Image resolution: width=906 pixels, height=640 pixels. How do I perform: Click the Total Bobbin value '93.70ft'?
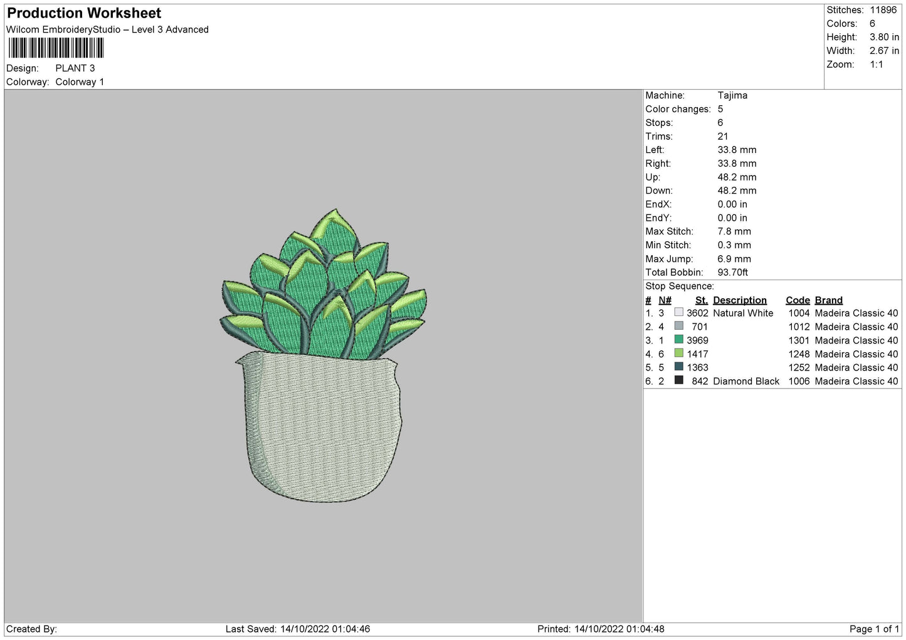(x=733, y=273)
